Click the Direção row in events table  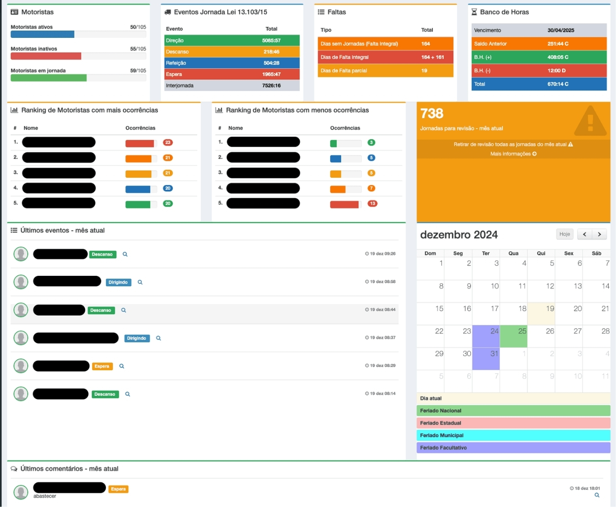pos(232,41)
